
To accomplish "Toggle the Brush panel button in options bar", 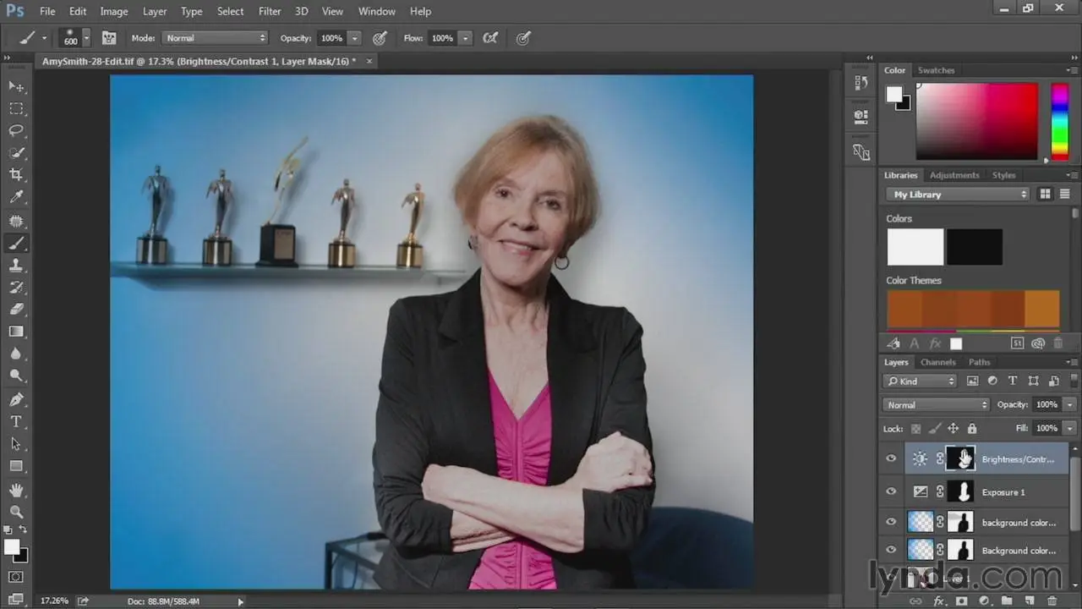I will pos(109,38).
